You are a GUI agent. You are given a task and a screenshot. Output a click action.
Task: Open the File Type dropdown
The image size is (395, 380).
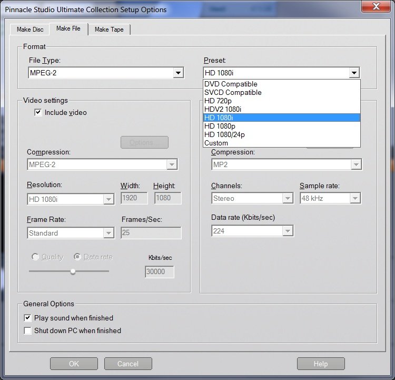(106, 73)
